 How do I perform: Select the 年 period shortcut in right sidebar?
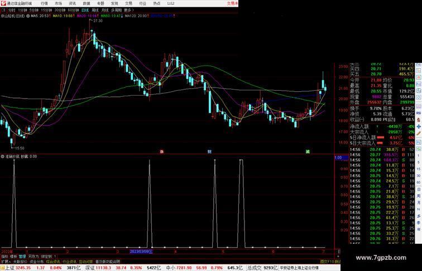point(419,229)
